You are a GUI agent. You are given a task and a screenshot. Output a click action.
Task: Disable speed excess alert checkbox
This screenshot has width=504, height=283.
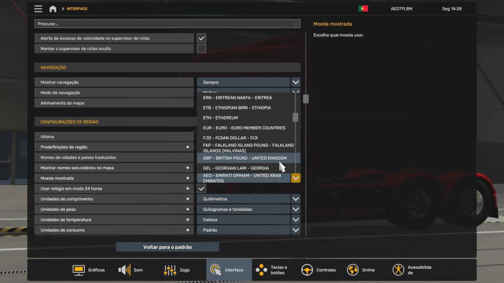[x=202, y=38]
